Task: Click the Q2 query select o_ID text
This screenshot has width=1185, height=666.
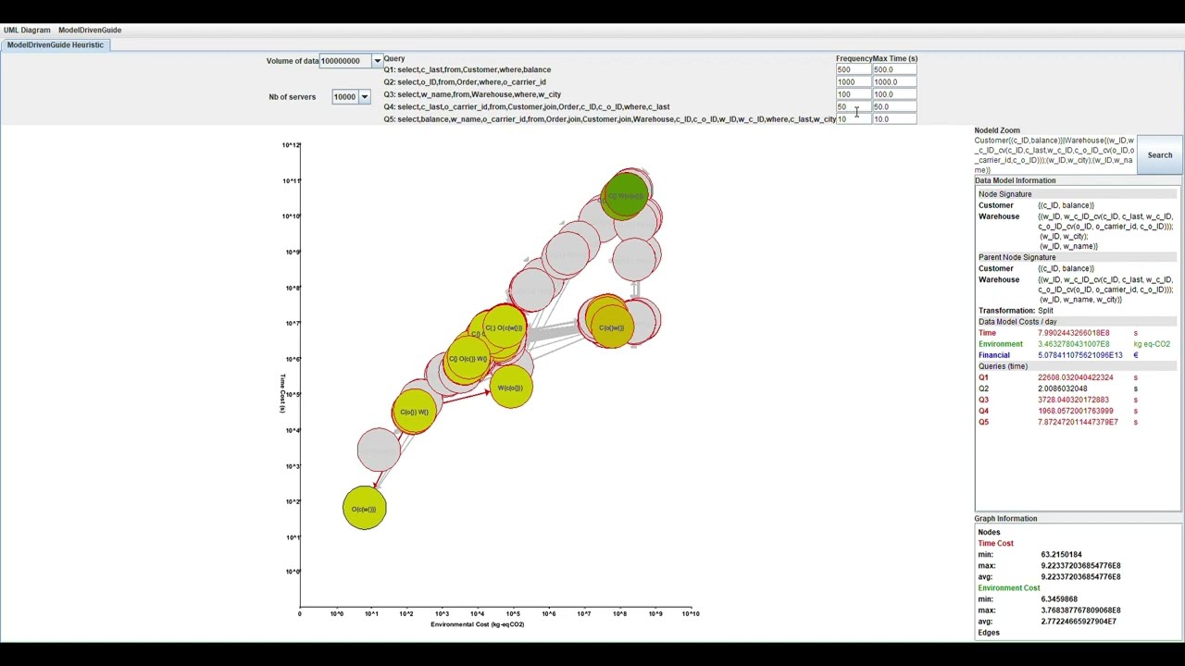Action: 465,81
